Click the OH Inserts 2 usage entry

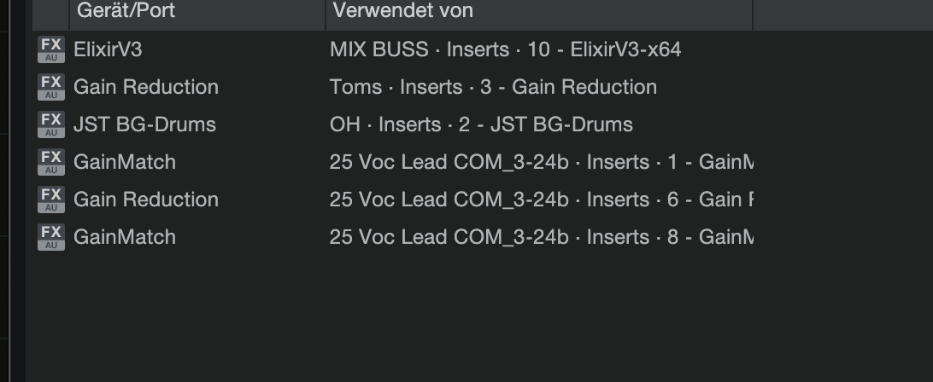tap(481, 124)
